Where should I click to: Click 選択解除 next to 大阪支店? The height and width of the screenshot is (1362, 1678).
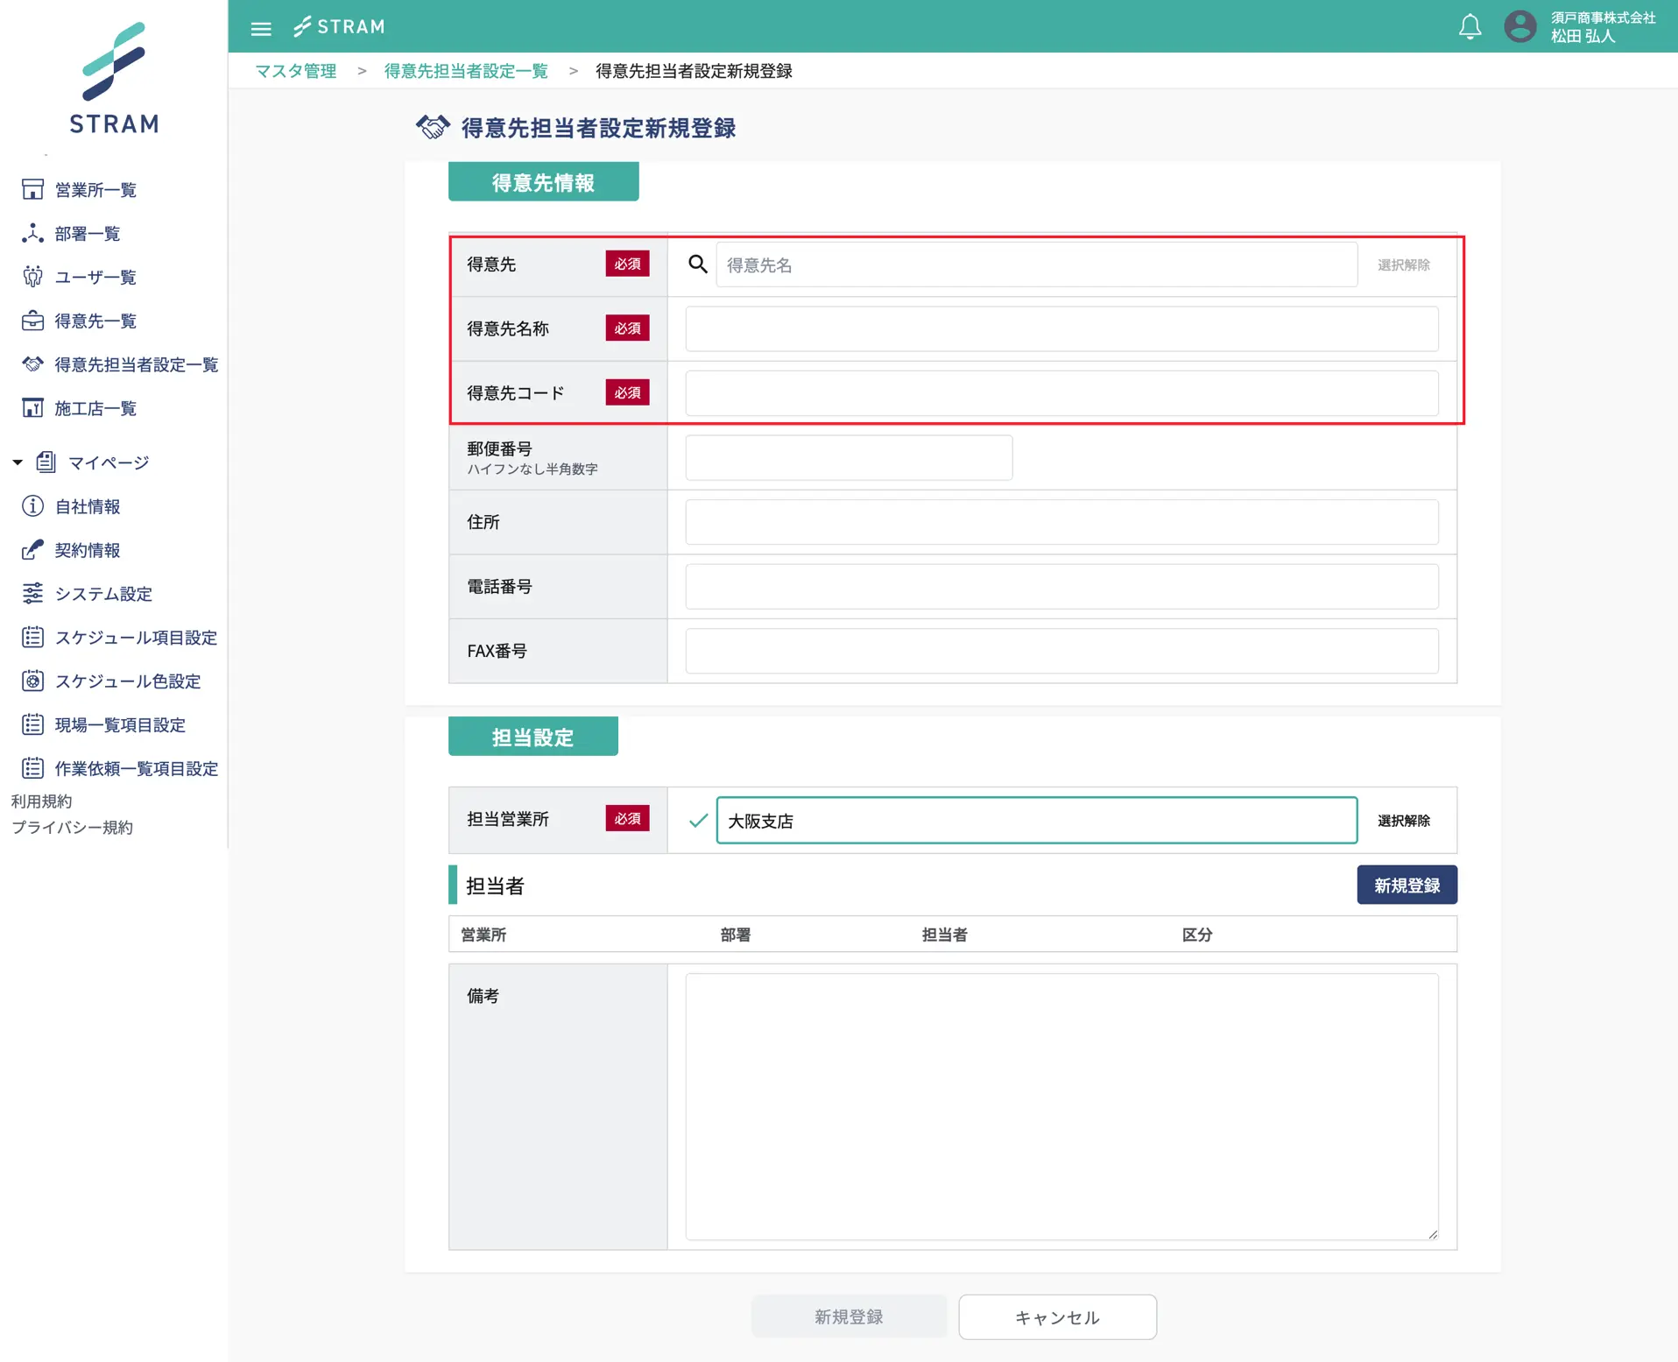coord(1403,821)
